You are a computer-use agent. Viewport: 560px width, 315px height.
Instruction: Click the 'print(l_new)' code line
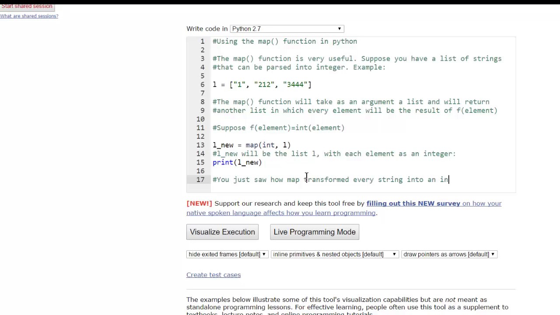(237, 162)
